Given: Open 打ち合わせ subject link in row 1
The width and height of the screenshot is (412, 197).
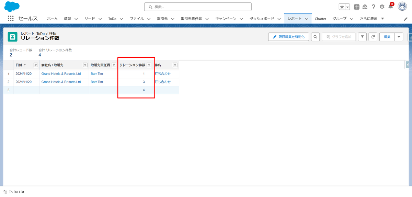Looking at the screenshot, I should coord(163,73).
